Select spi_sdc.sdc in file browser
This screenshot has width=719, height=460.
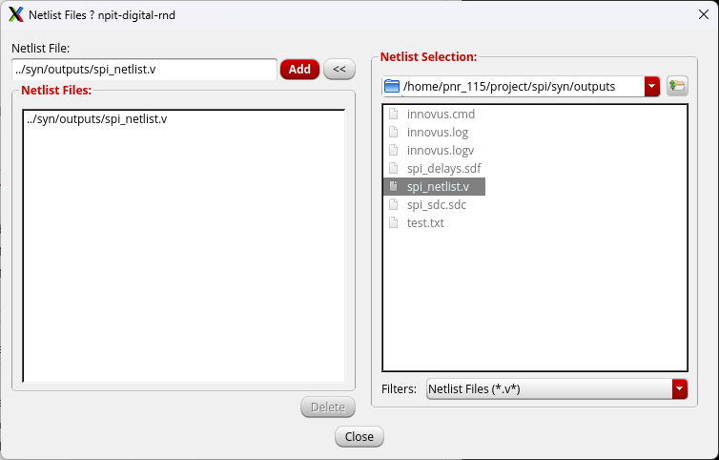point(437,205)
